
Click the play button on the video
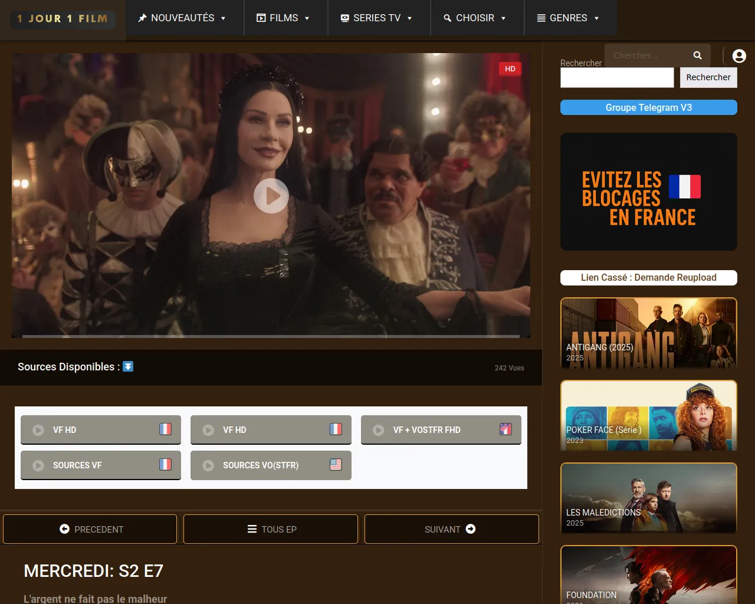pyautogui.click(x=271, y=196)
